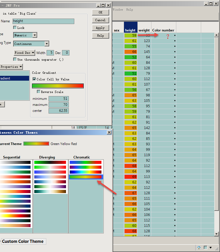
Task: Open the Numeric data type dropdown
Action: [35, 35]
